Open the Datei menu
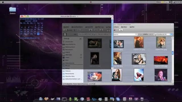182x102 pixels. click(x=66, y=27)
